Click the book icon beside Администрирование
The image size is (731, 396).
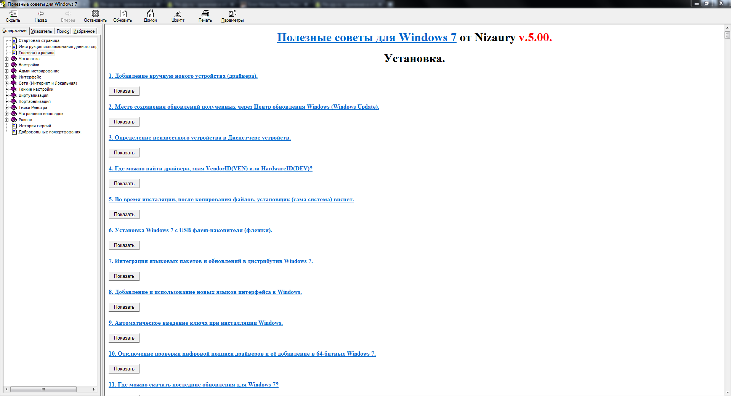click(x=14, y=71)
